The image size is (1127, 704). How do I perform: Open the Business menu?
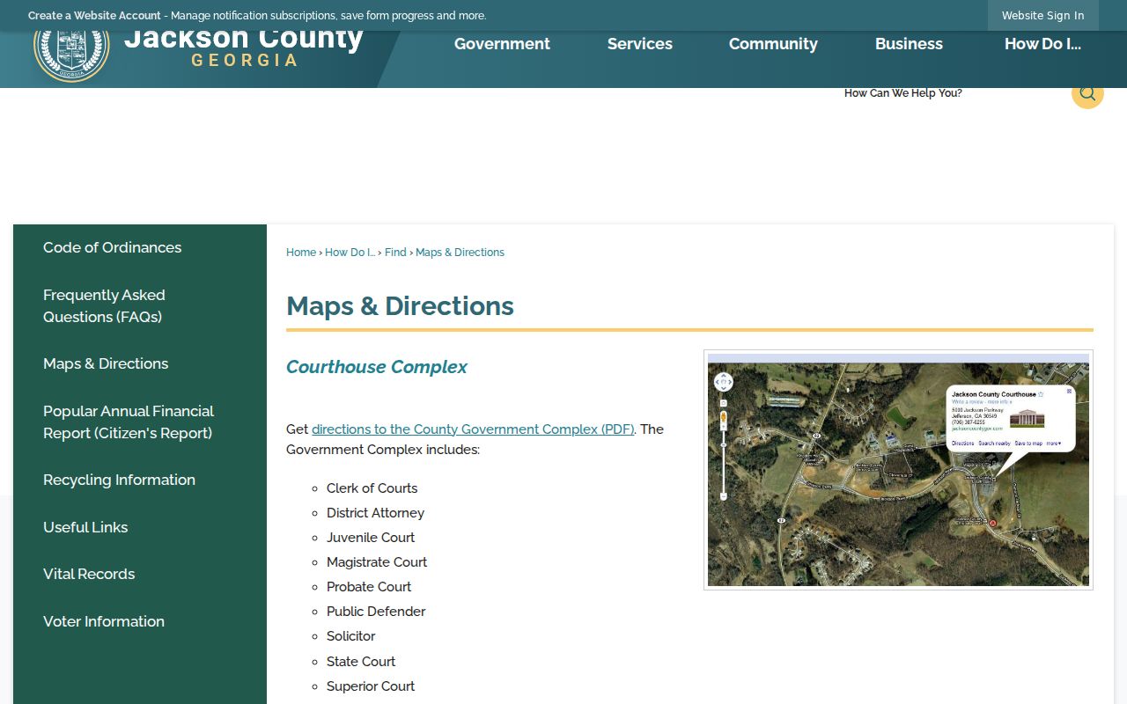click(909, 44)
